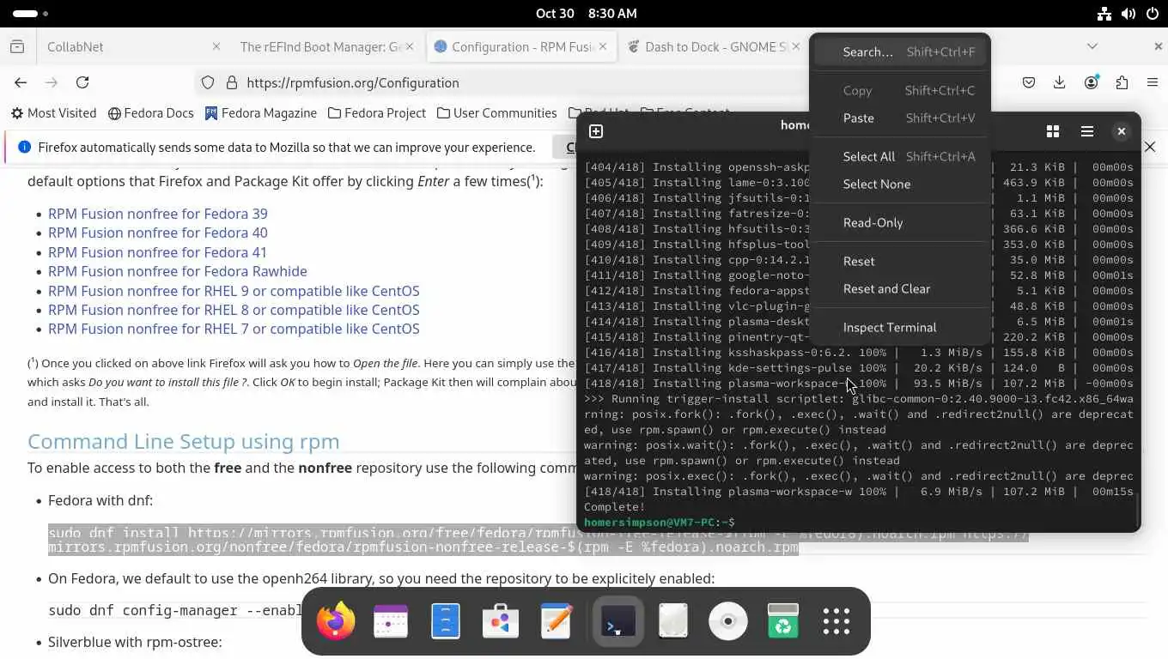Open the network status indicator
Image resolution: width=1168 pixels, height=659 pixels.
click(1104, 14)
